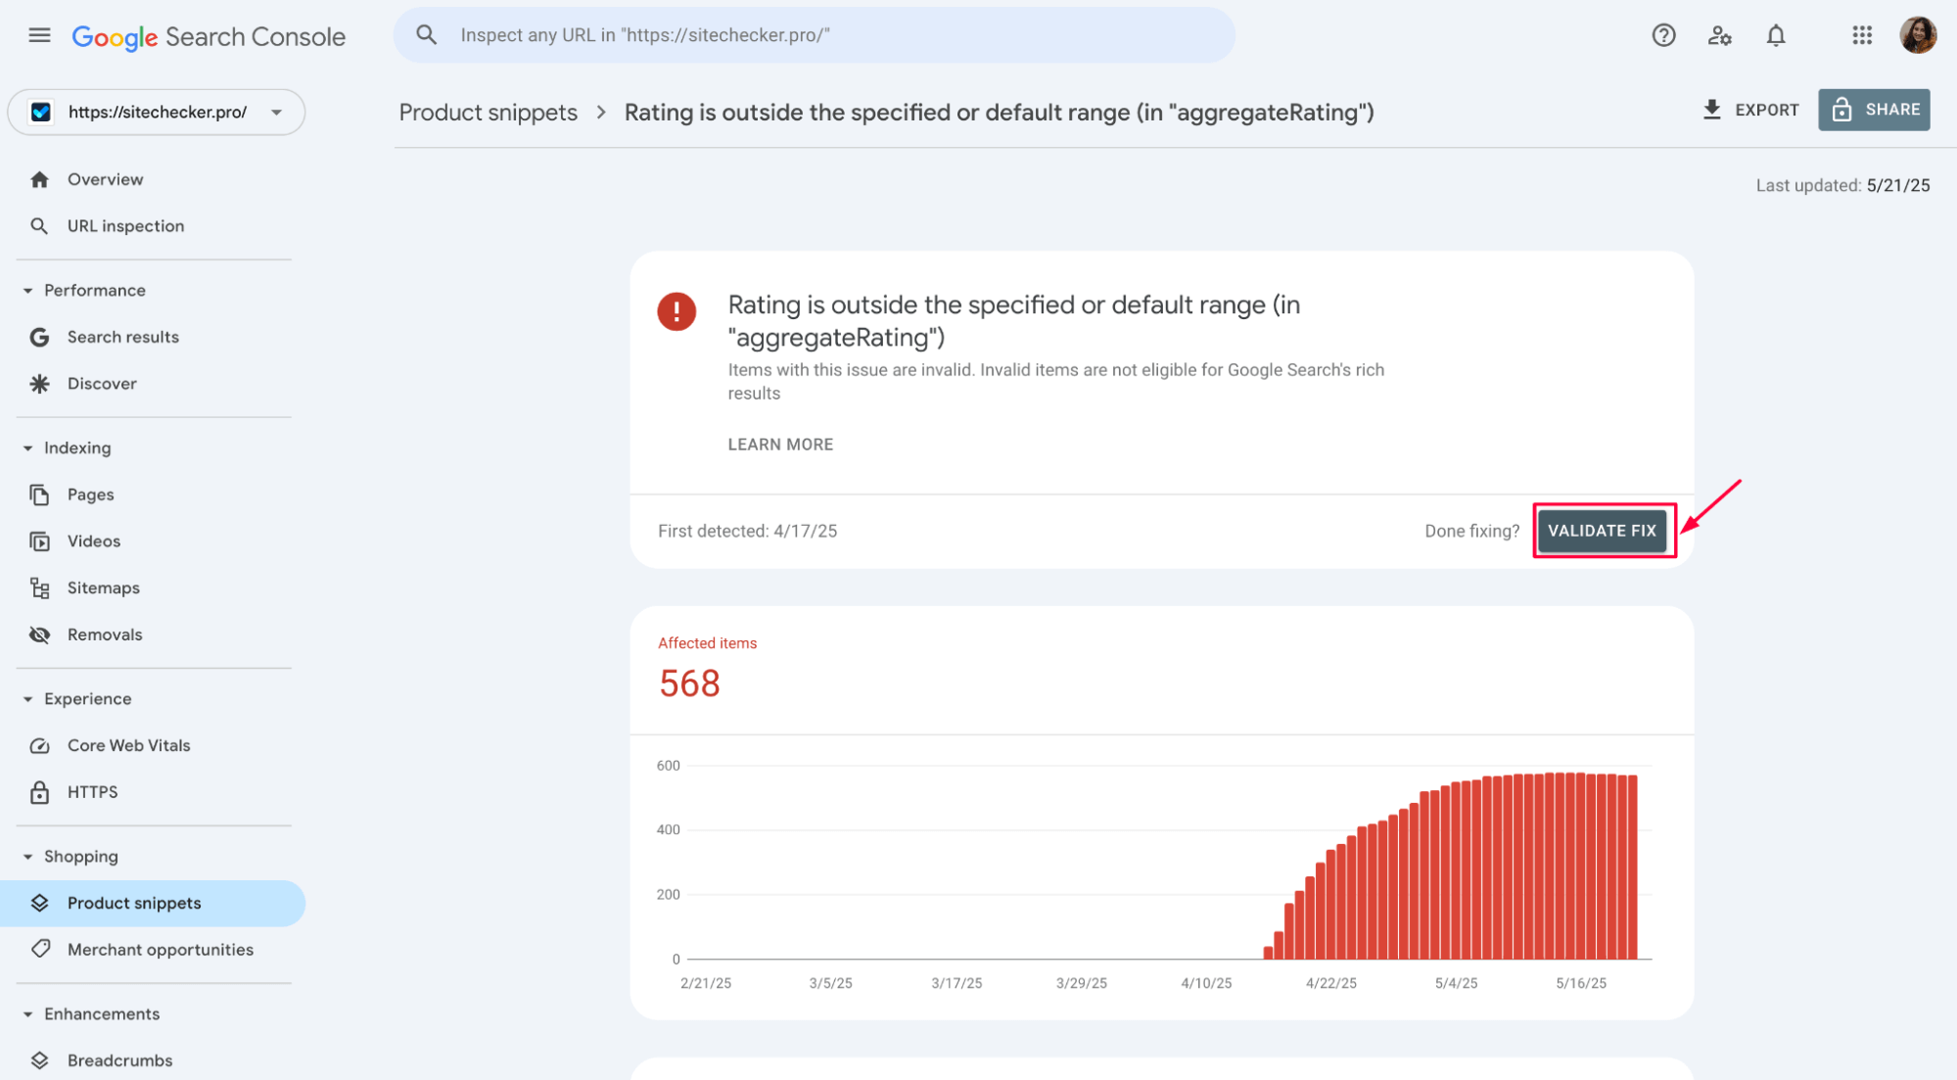The width and height of the screenshot is (1957, 1080).
Task: Click the HTTPS padlock icon
Action: (x=39, y=792)
